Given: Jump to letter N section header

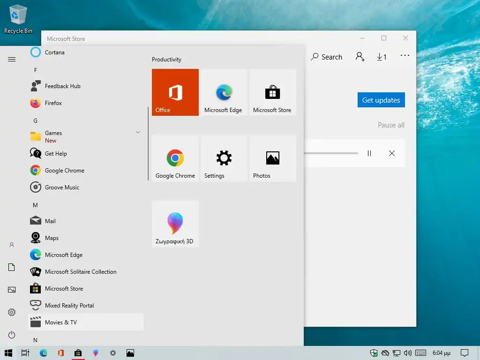Looking at the screenshot, I should tap(36, 340).
